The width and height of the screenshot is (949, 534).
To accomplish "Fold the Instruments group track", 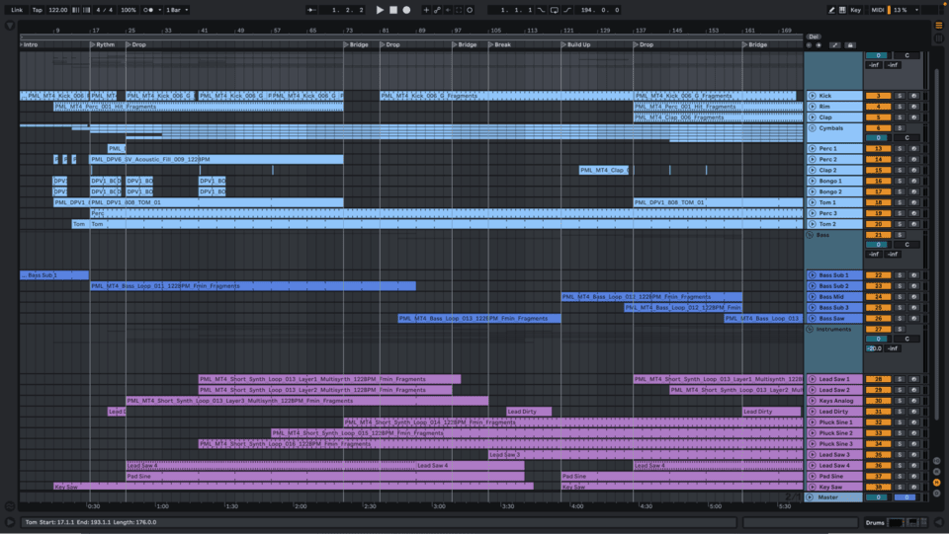I will pos(810,329).
